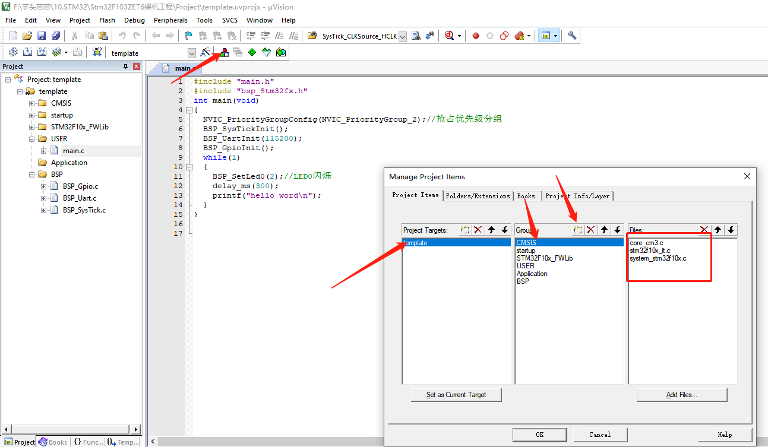The image size is (768, 447).
Task: Open the Flash menu
Action: (x=107, y=20)
